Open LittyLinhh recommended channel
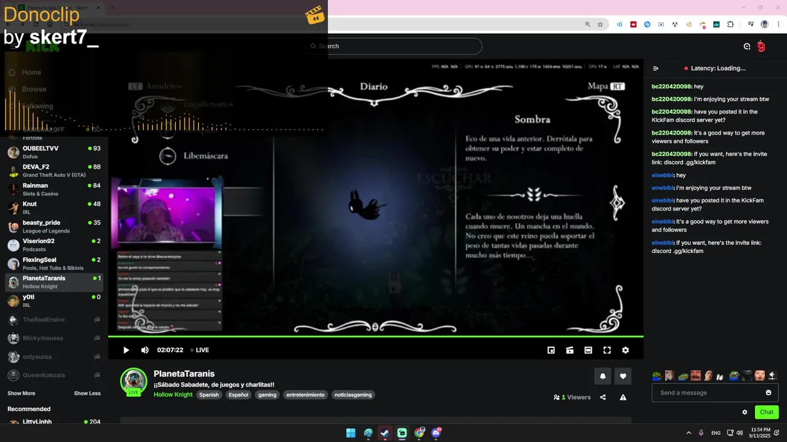The image size is (787, 442). pos(54,422)
